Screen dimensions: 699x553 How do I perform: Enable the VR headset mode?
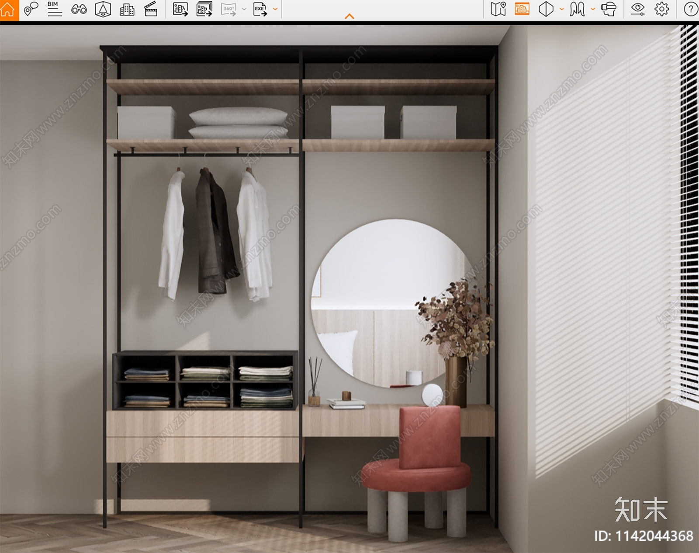coord(609,9)
